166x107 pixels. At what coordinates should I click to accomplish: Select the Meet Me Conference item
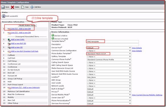pos(16,94)
